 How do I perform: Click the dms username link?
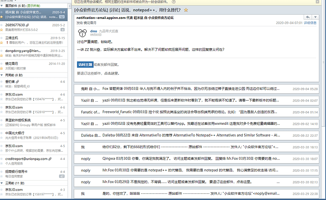[94, 31]
